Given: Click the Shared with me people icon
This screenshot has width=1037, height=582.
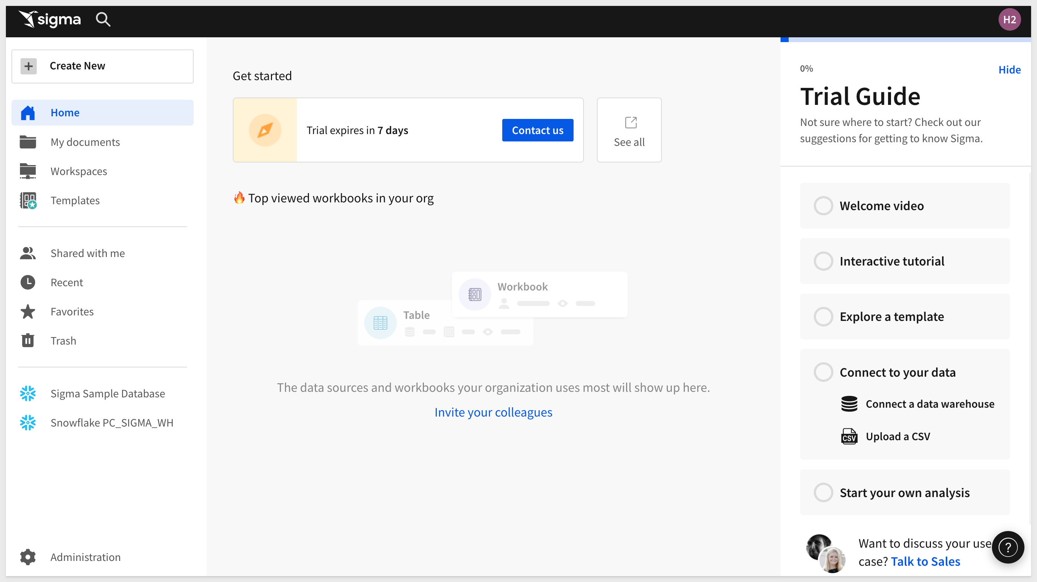Looking at the screenshot, I should 28,253.
